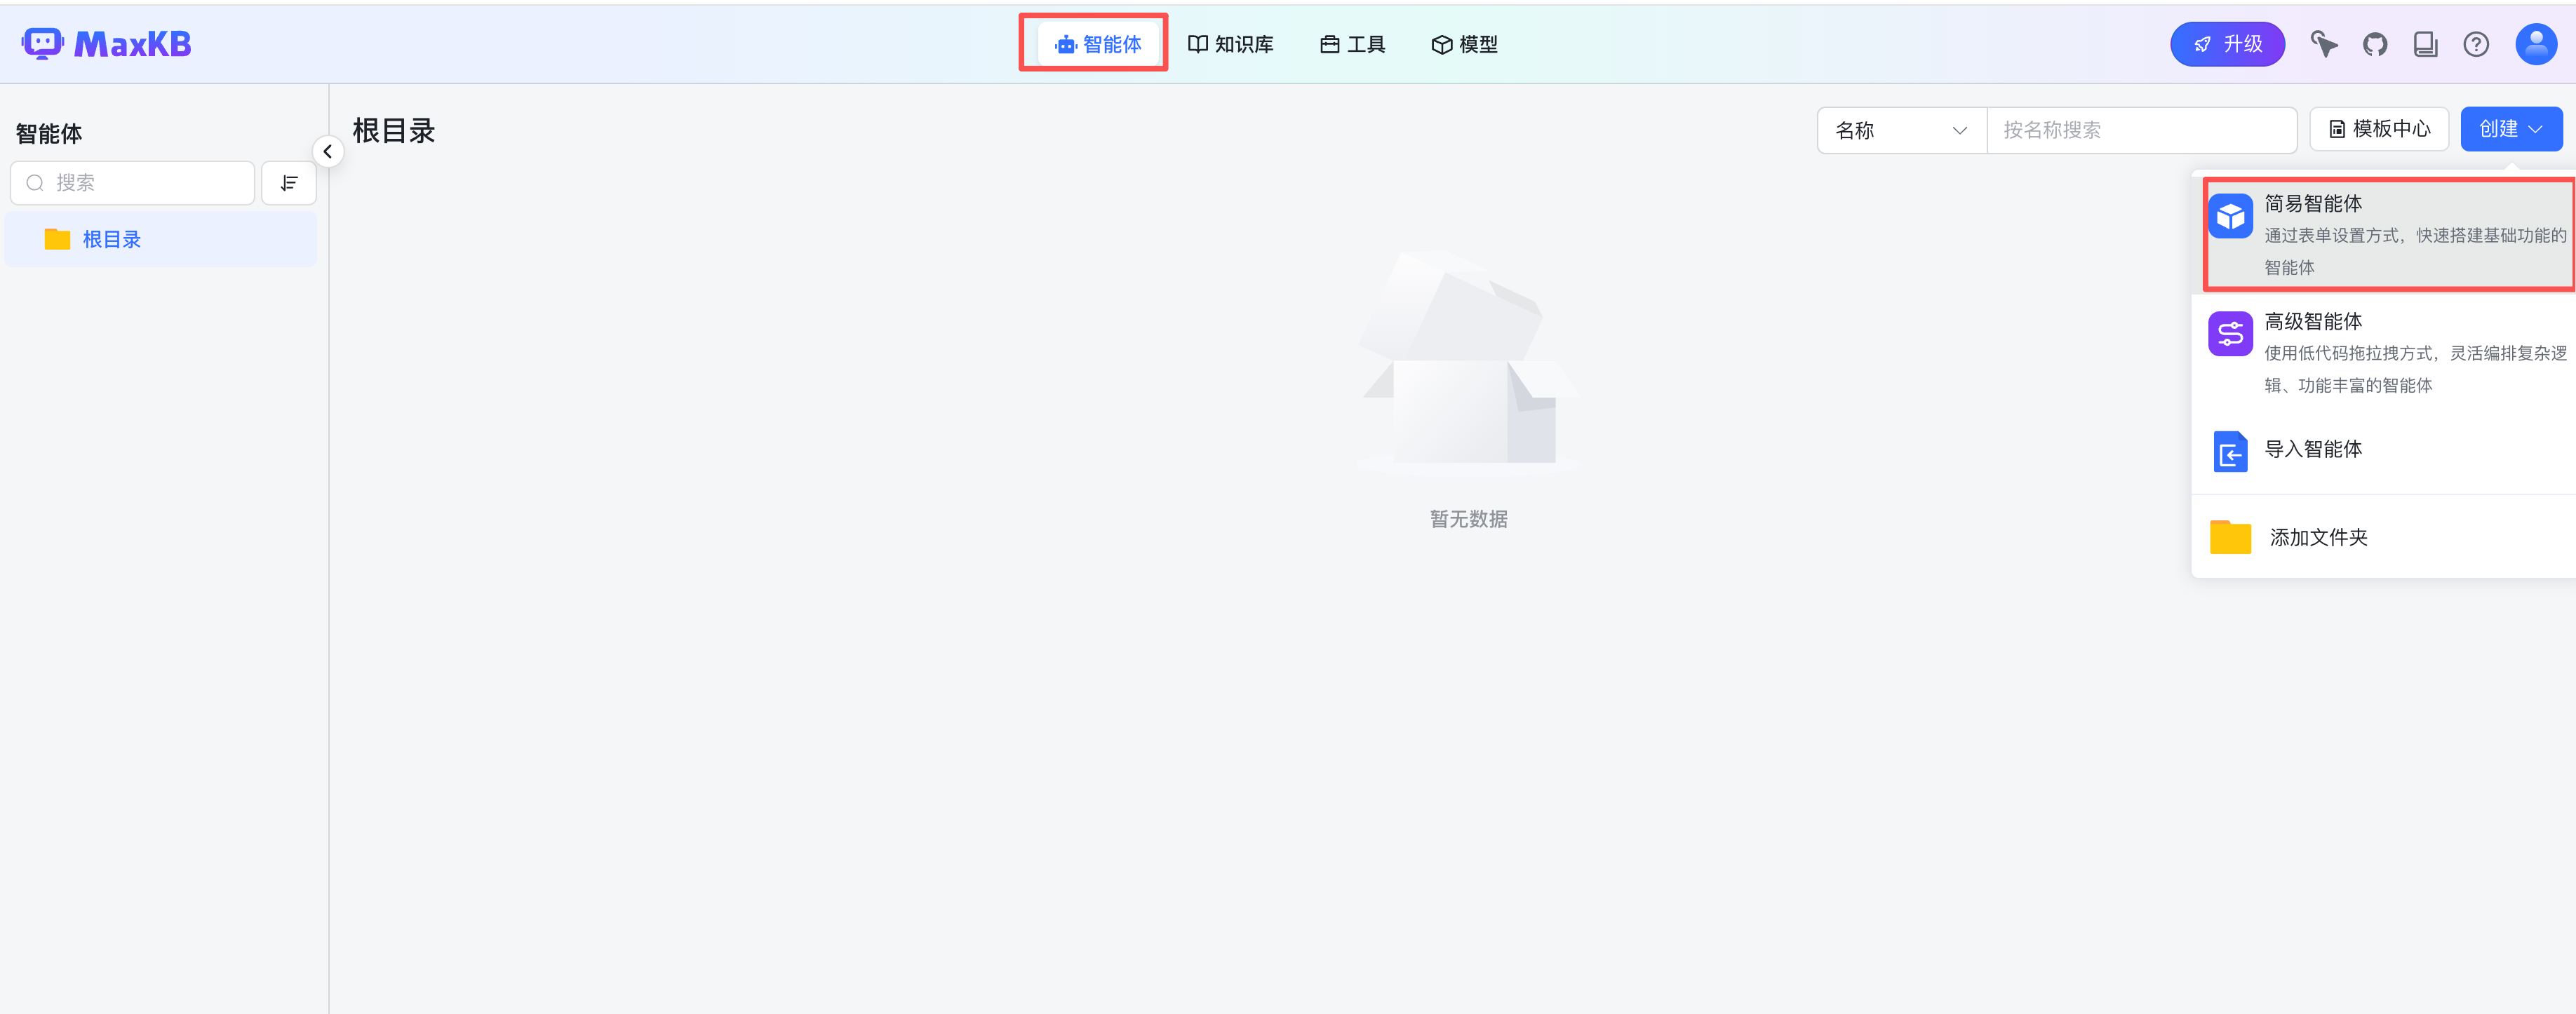Collapse the left sidebar panel

pos(327,152)
